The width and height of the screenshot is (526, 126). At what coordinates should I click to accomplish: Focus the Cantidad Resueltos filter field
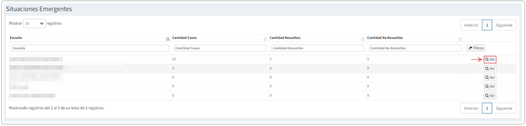[318, 48]
